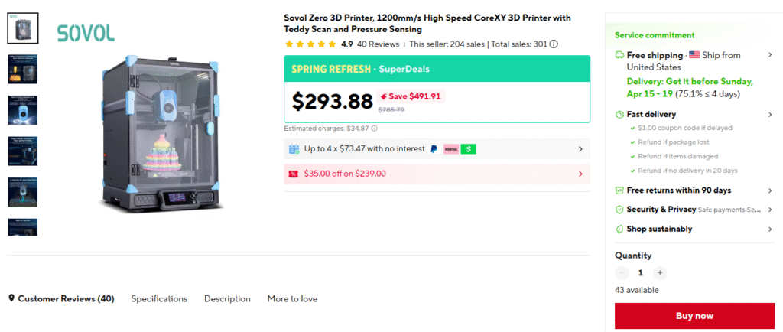783x332 pixels.
Task: Open the Description tab
Action: pos(227,299)
